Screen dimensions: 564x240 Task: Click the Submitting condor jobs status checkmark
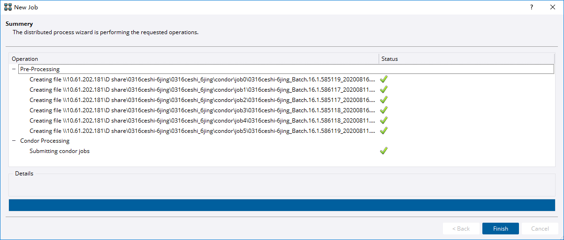383,151
